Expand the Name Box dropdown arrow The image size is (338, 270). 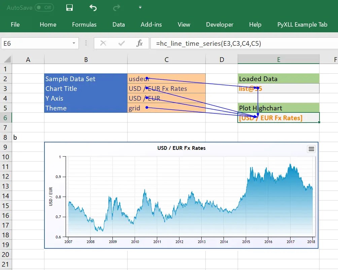click(74, 43)
